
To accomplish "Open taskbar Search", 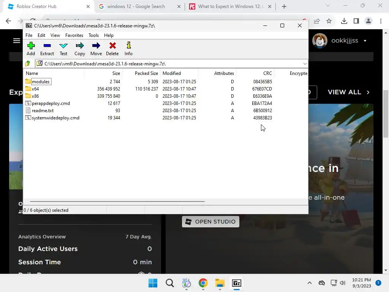I will pos(170,283).
